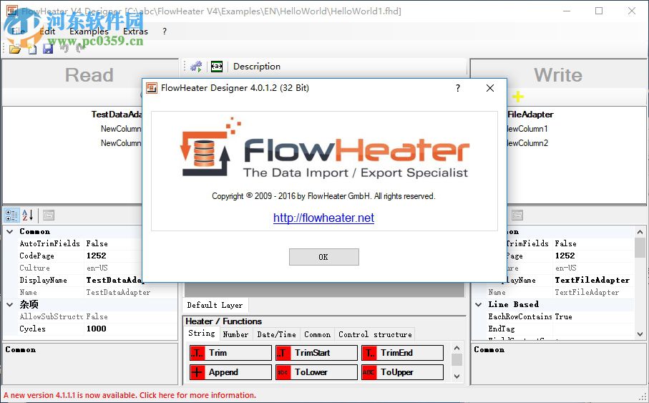The image size is (649, 403).
Task: Select the String functions tab
Action: pos(202,334)
